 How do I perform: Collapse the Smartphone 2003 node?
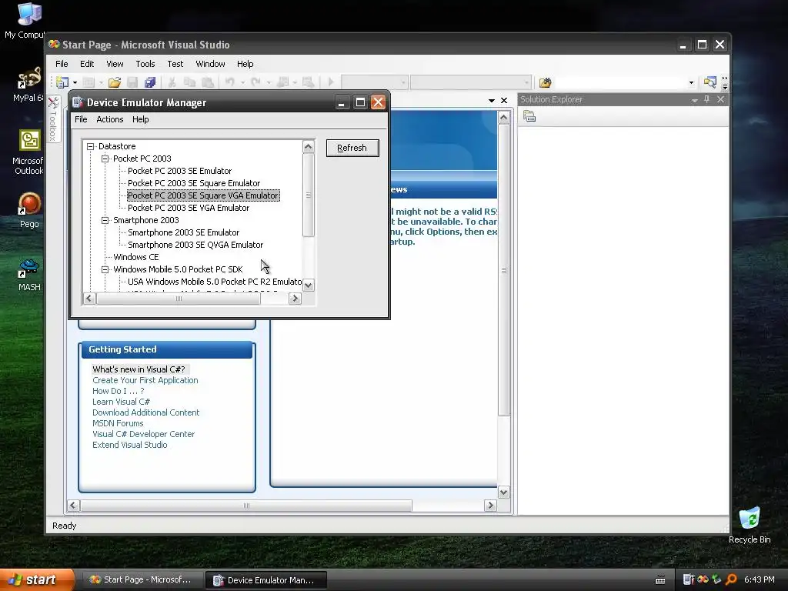(x=105, y=220)
